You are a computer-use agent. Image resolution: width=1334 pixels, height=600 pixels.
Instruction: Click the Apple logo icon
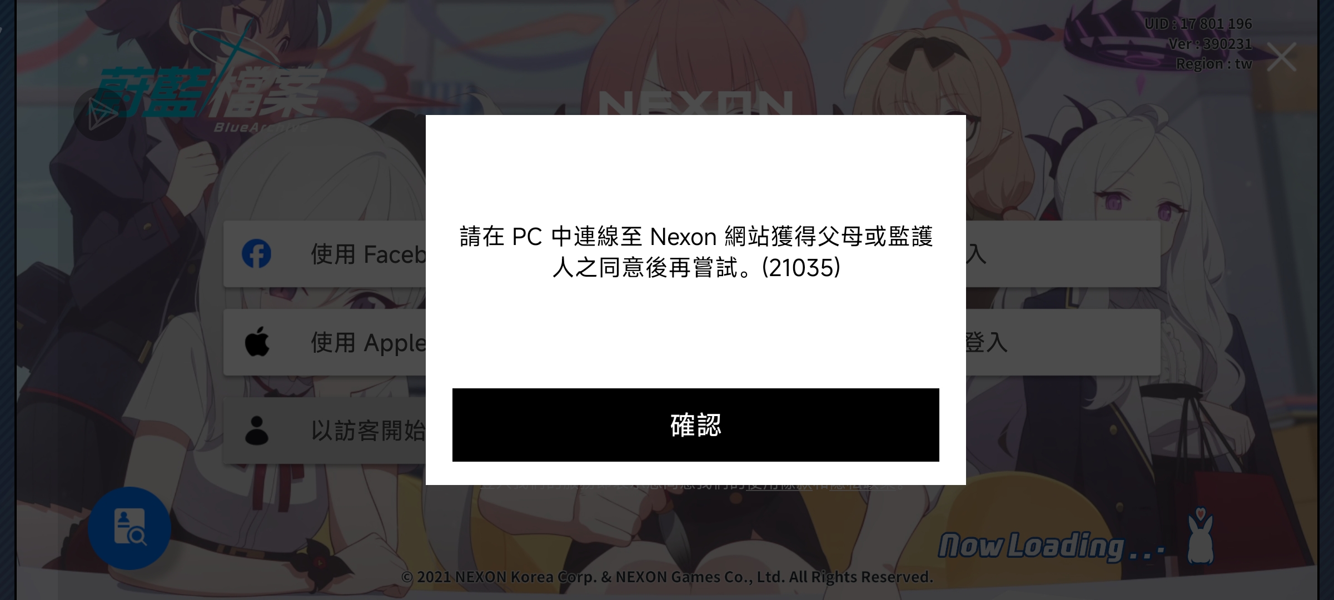(x=257, y=341)
